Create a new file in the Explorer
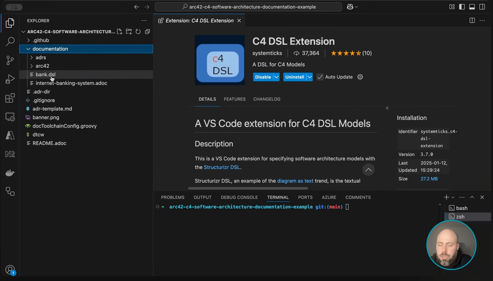 [119, 31]
